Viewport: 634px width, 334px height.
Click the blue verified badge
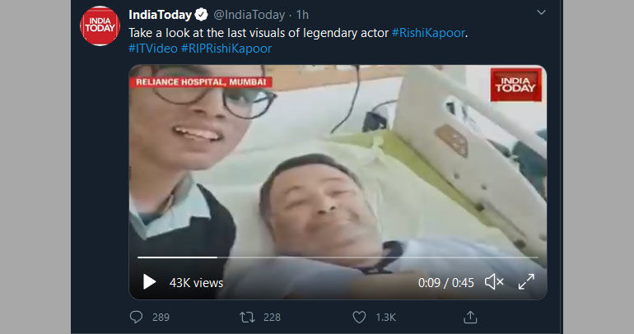200,15
